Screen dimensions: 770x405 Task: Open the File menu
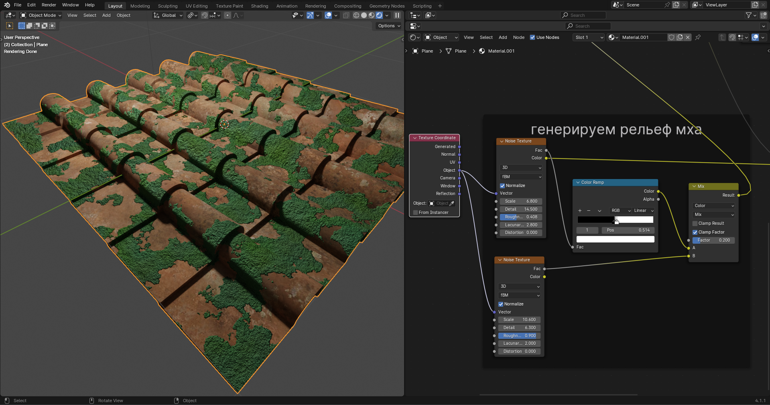coord(18,5)
